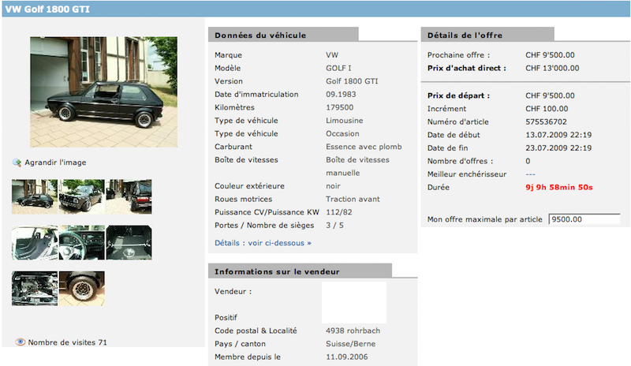This screenshot has height=366, width=631.
Task: Click the 'CHF 13'000.00' direct purchase price
Action: coord(552,68)
